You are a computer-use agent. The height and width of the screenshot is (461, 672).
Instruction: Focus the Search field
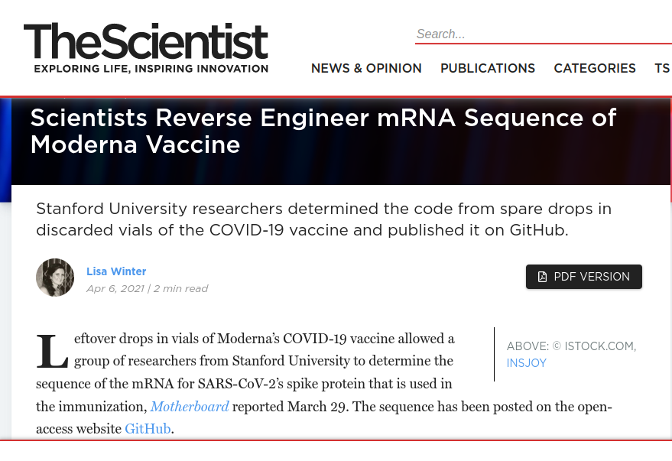(x=544, y=34)
